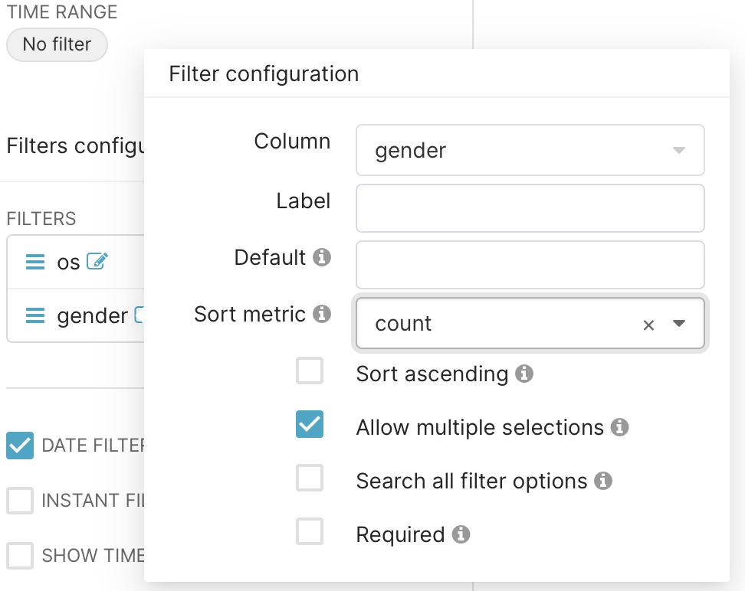Click the info icon next to Required

(x=461, y=534)
